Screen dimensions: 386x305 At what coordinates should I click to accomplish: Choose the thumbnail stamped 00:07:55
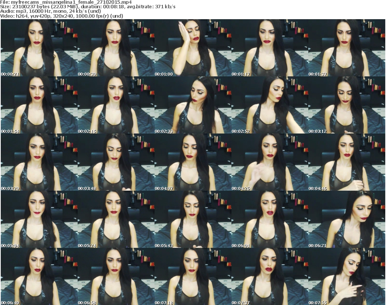(347, 276)
